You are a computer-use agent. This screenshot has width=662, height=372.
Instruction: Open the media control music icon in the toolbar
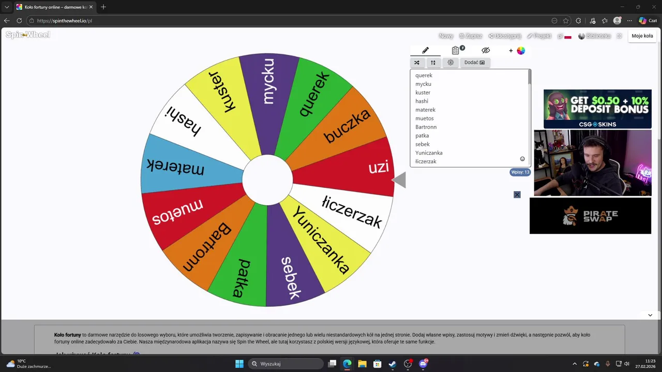point(592,21)
